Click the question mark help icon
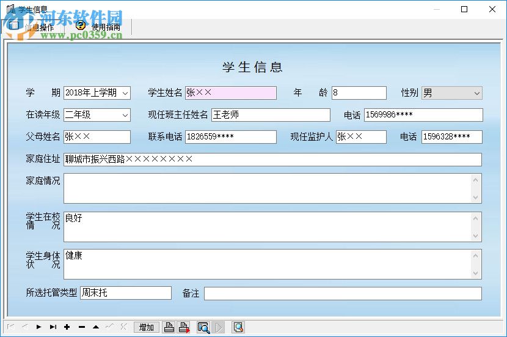This screenshot has height=337, width=507. (81, 25)
